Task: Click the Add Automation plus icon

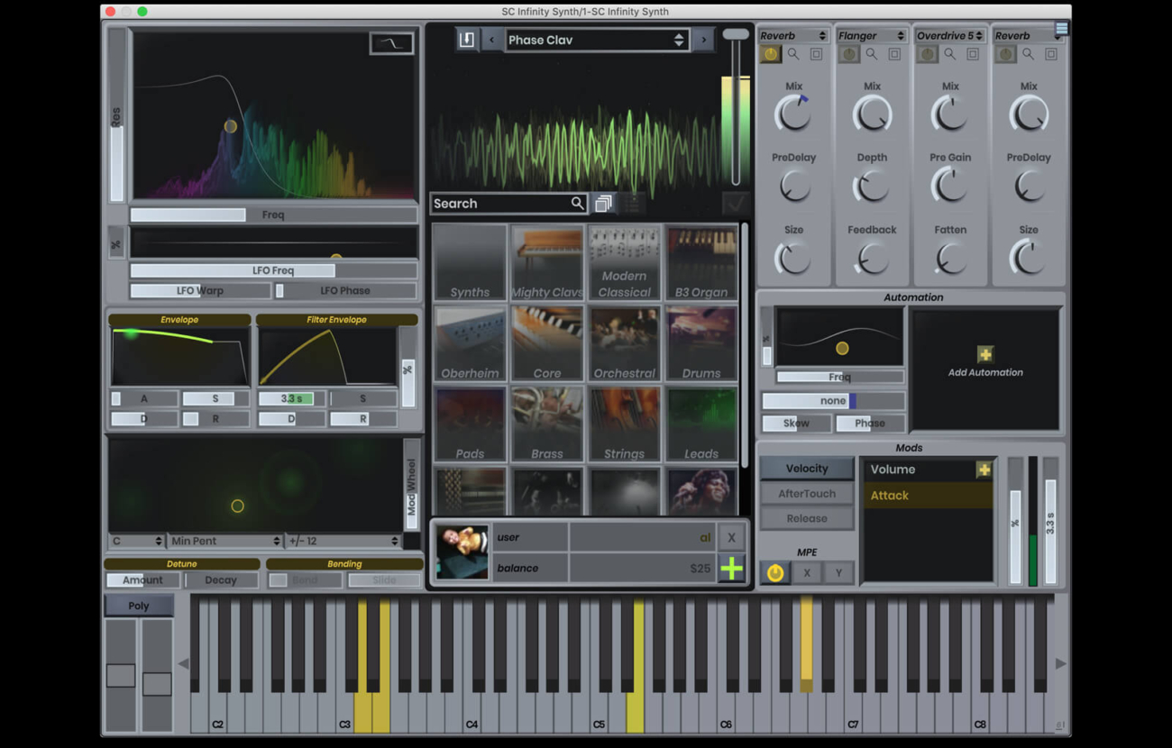Action: point(984,354)
